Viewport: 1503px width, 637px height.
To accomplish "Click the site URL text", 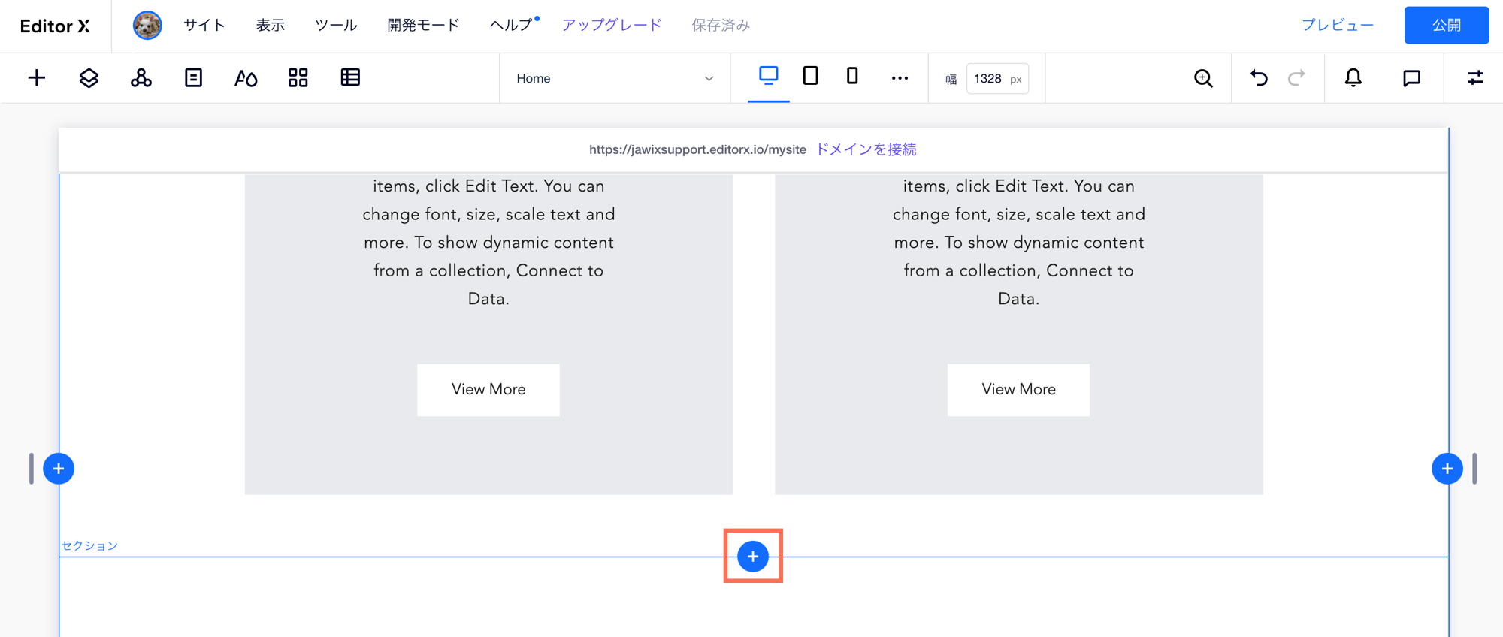I will (x=697, y=149).
